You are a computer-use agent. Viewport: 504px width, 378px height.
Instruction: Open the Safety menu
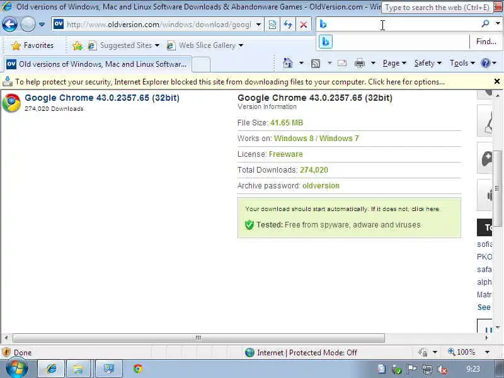pos(428,63)
